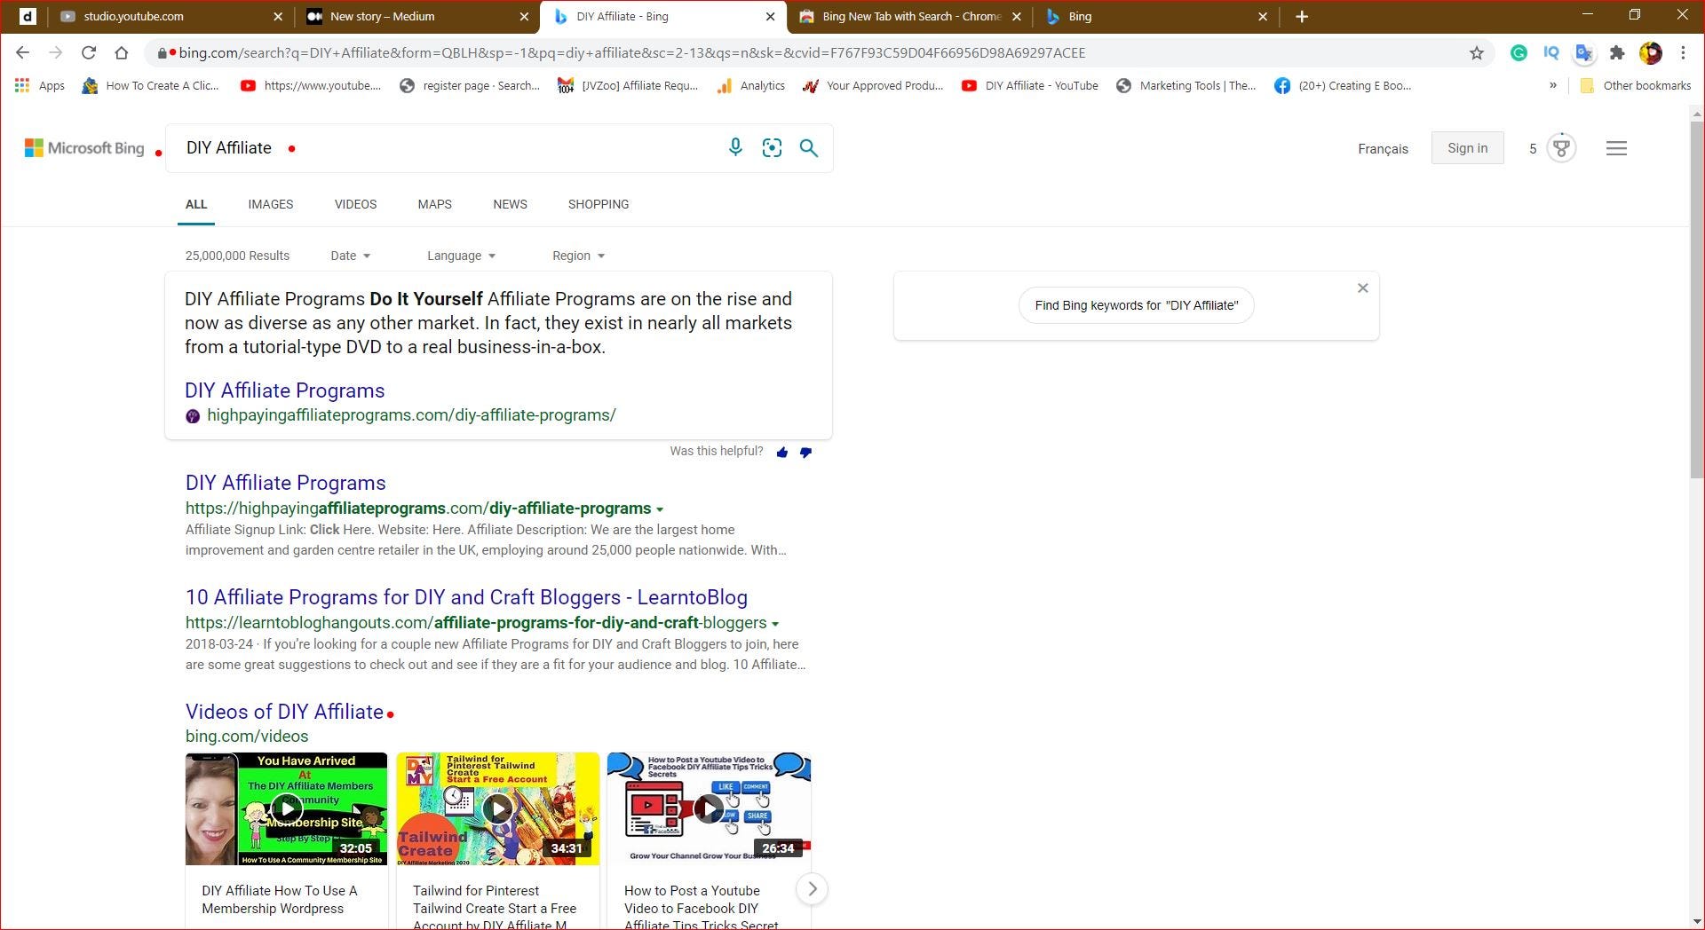This screenshot has width=1705, height=930.
Task: Open the Creating E Boo... Facebook bookmark
Action: 1343,85
